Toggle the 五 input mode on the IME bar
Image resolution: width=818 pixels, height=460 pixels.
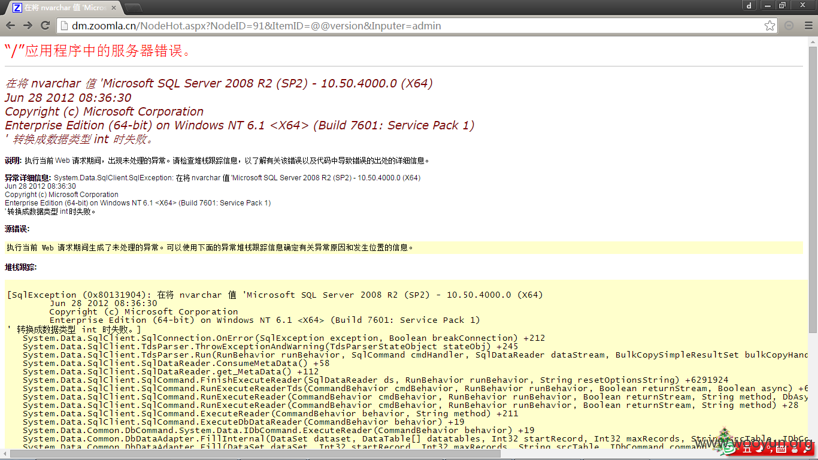coord(747,449)
